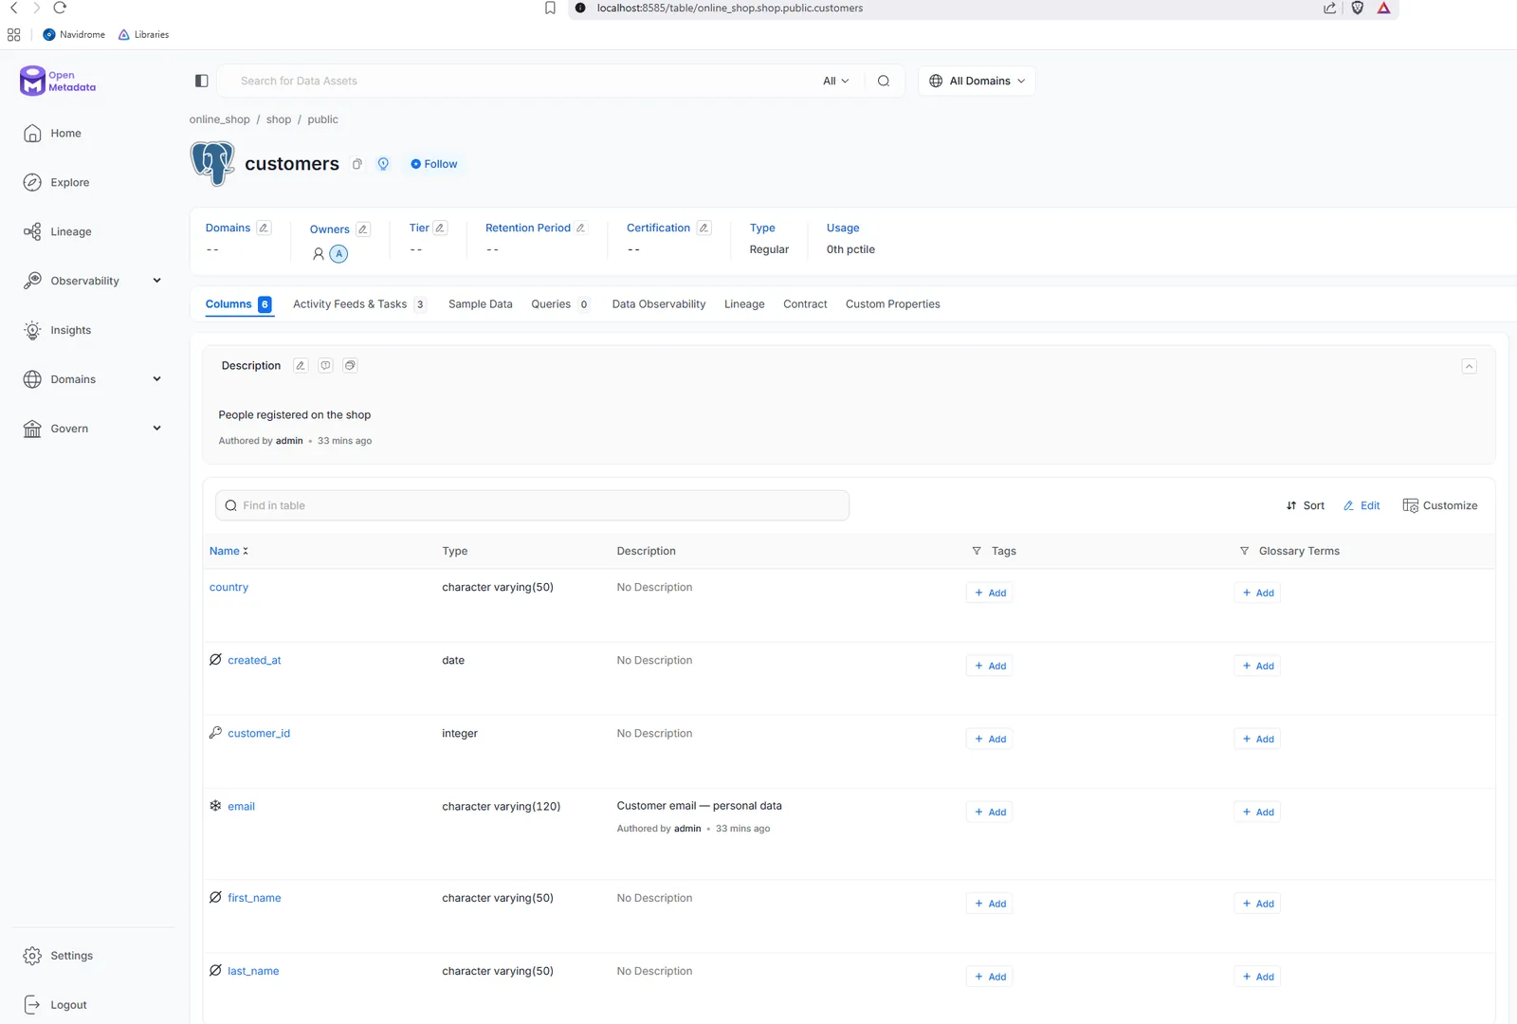Open the All search filter dropdown
The width and height of the screenshot is (1517, 1024).
835,82
